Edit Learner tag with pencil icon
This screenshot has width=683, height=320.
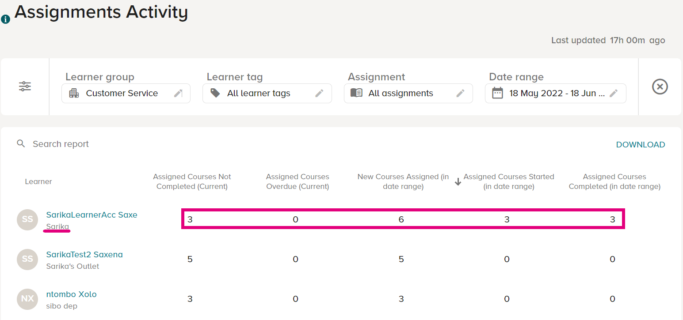[319, 93]
